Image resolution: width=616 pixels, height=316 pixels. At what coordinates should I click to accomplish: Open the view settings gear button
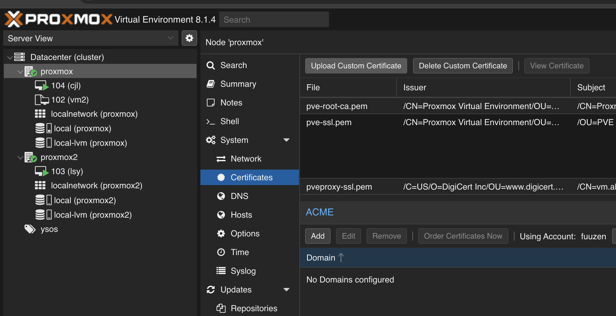click(189, 38)
